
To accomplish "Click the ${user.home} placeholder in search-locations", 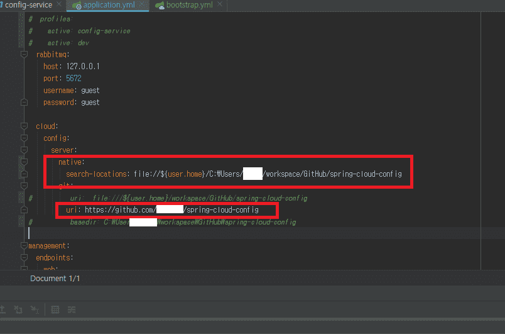I will 183,174.
